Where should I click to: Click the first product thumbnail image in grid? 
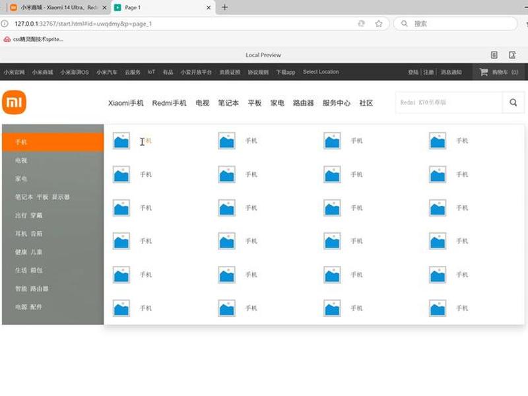click(x=121, y=141)
